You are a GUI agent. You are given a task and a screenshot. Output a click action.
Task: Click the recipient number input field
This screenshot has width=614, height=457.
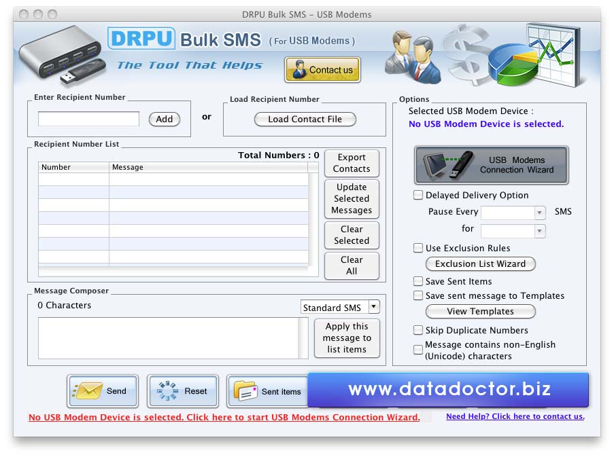(88, 119)
